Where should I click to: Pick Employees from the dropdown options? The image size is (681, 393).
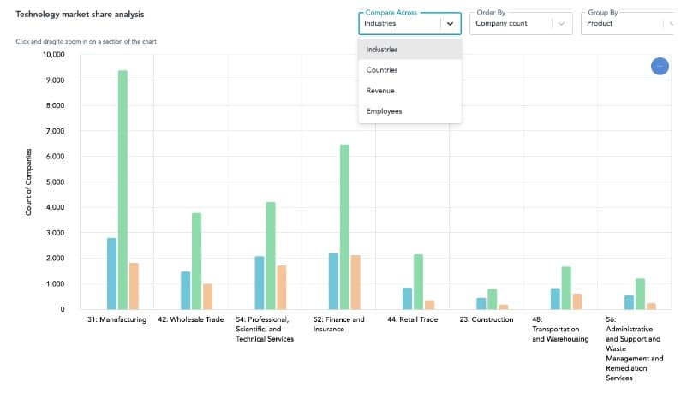[384, 111]
